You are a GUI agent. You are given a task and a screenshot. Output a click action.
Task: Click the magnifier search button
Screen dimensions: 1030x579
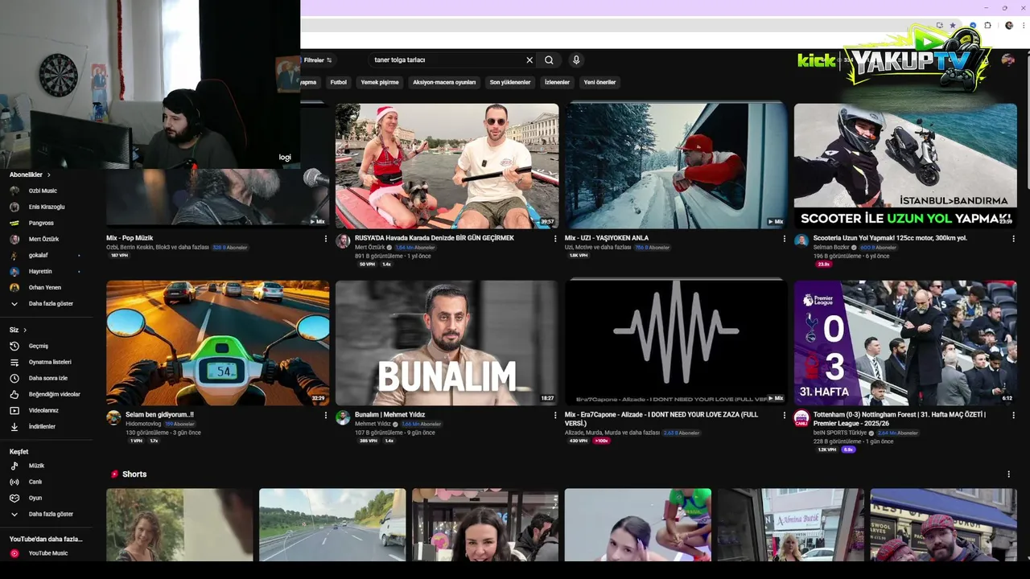coord(549,60)
